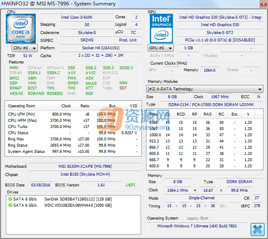Select the CPU Turbo row
The height and width of the screenshot is (239, 268).
[x=73, y=127]
